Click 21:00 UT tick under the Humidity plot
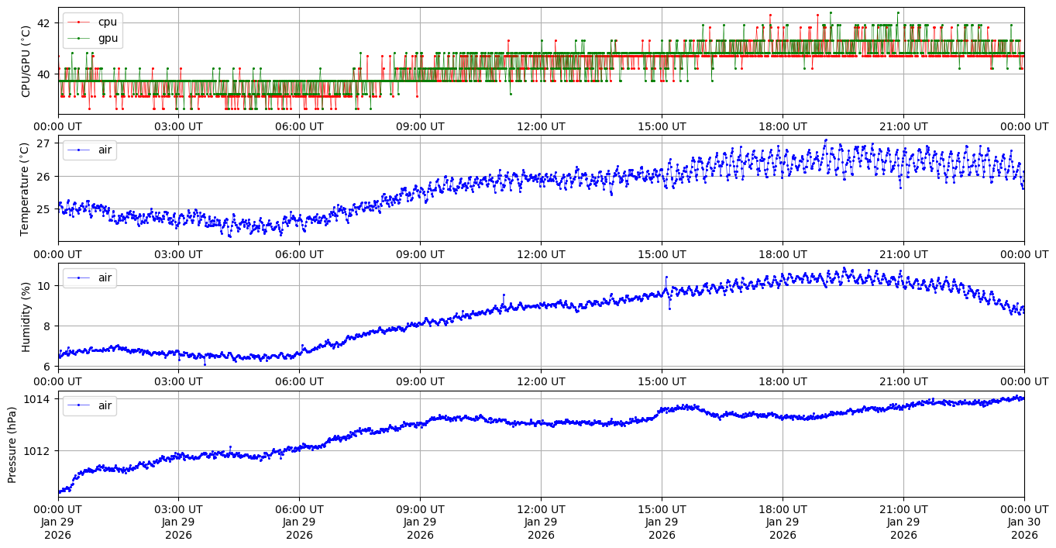 pyautogui.click(x=903, y=381)
